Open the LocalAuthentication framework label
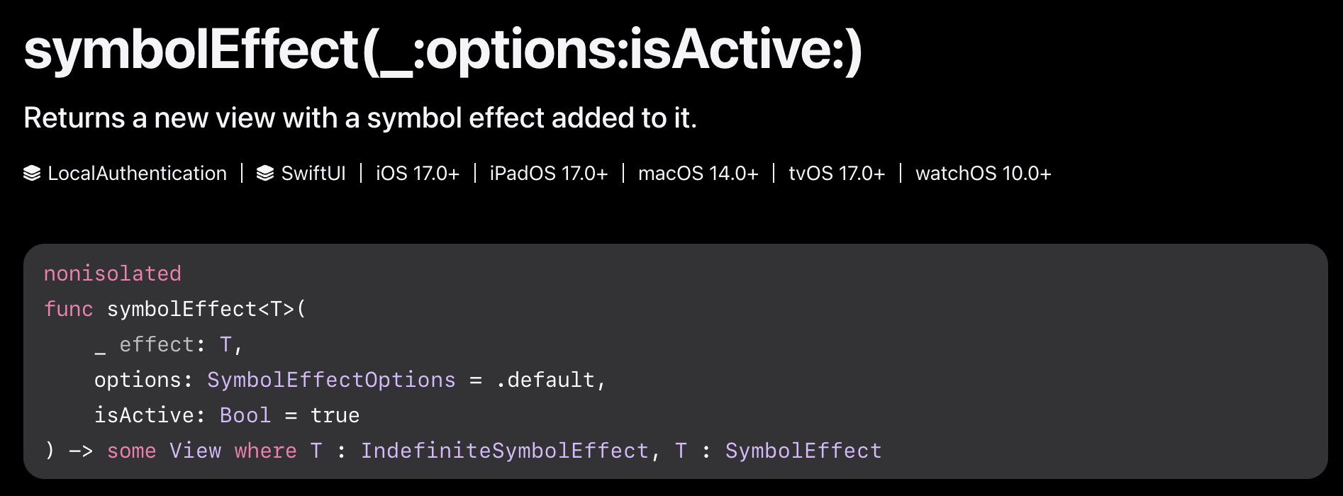Image resolution: width=1343 pixels, height=496 pixels. (x=137, y=174)
